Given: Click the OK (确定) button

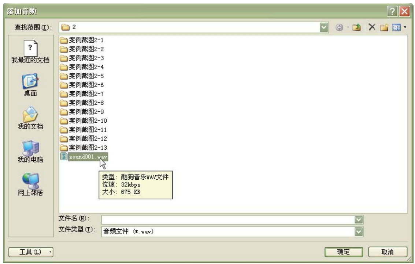Looking at the screenshot, I should tap(344, 252).
